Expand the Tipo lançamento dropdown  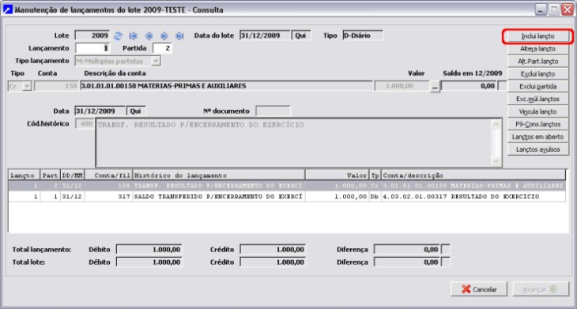(156, 61)
